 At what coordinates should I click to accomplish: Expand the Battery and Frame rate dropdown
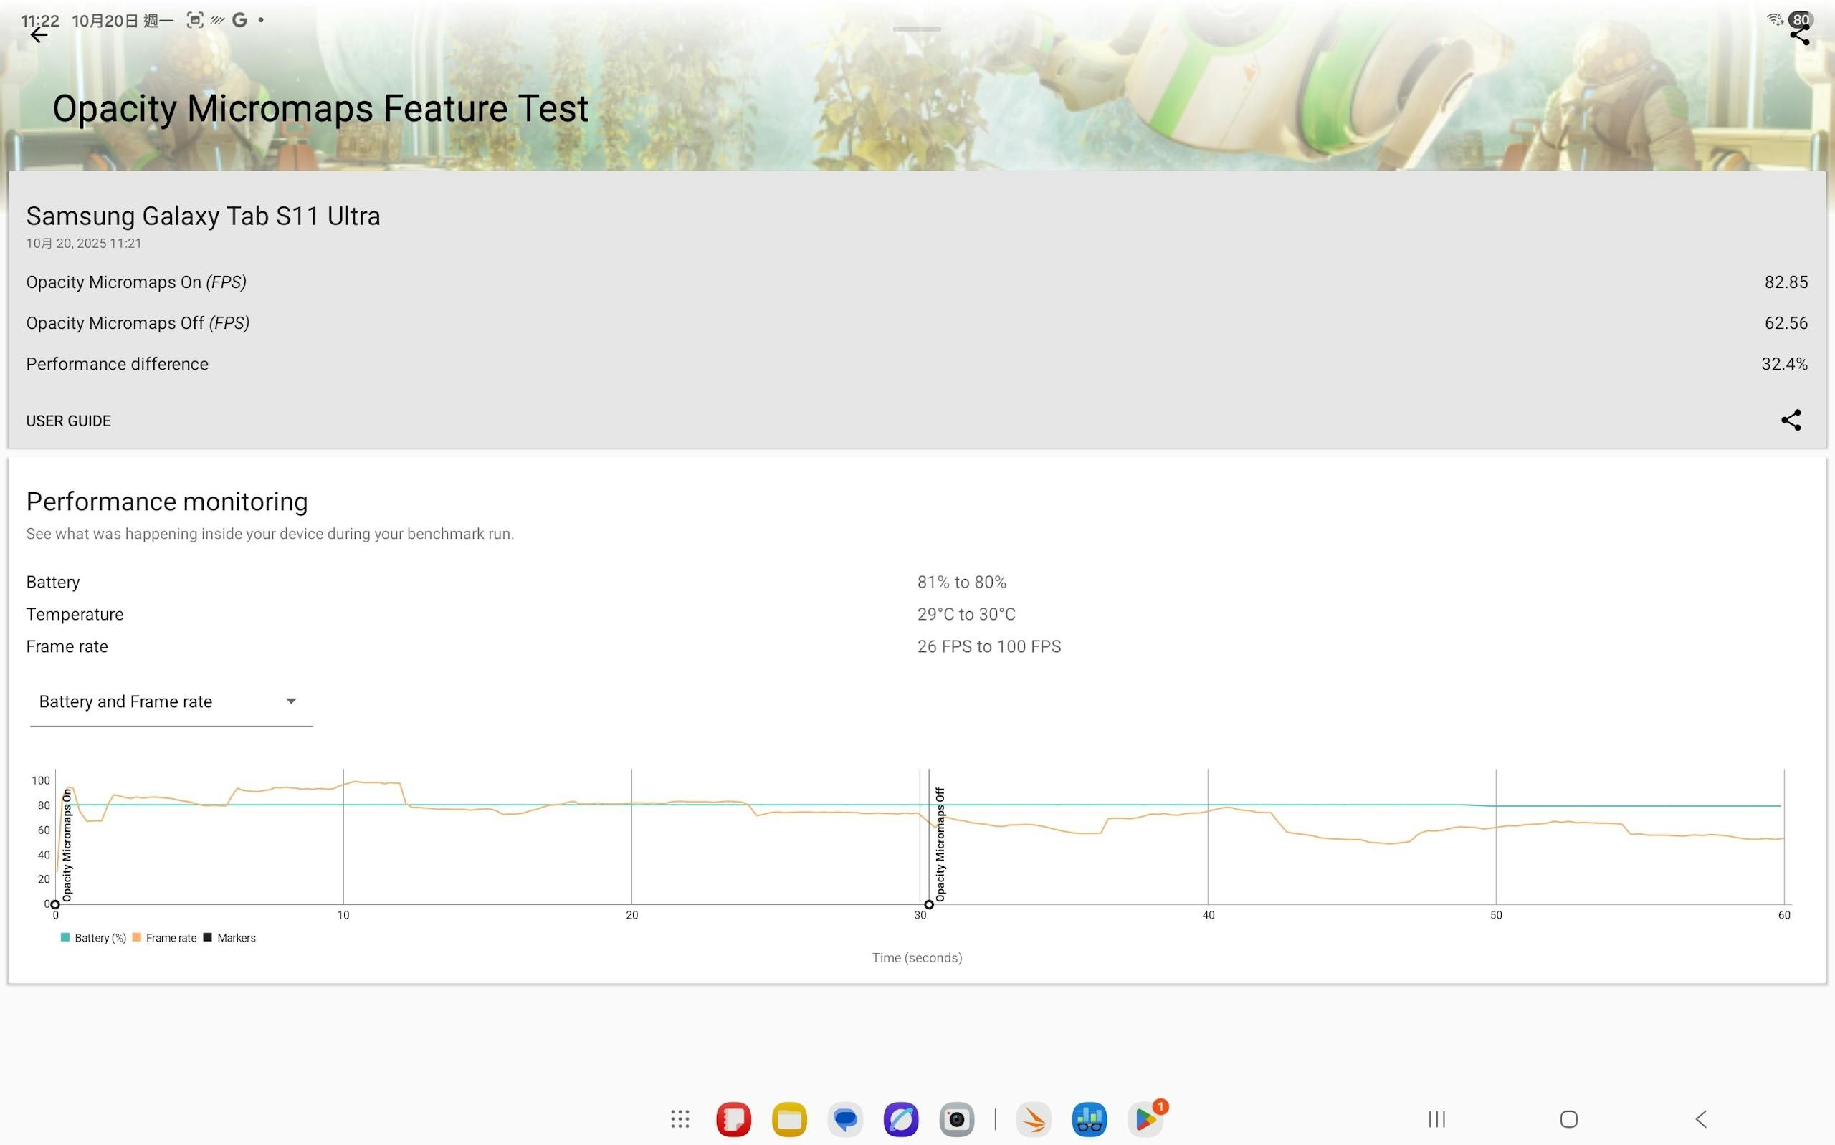point(125,702)
